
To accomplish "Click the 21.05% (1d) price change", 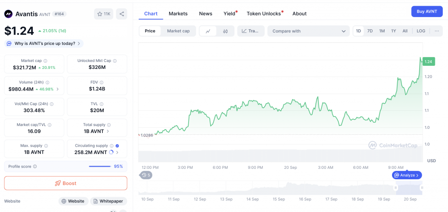I will click(x=52, y=31).
